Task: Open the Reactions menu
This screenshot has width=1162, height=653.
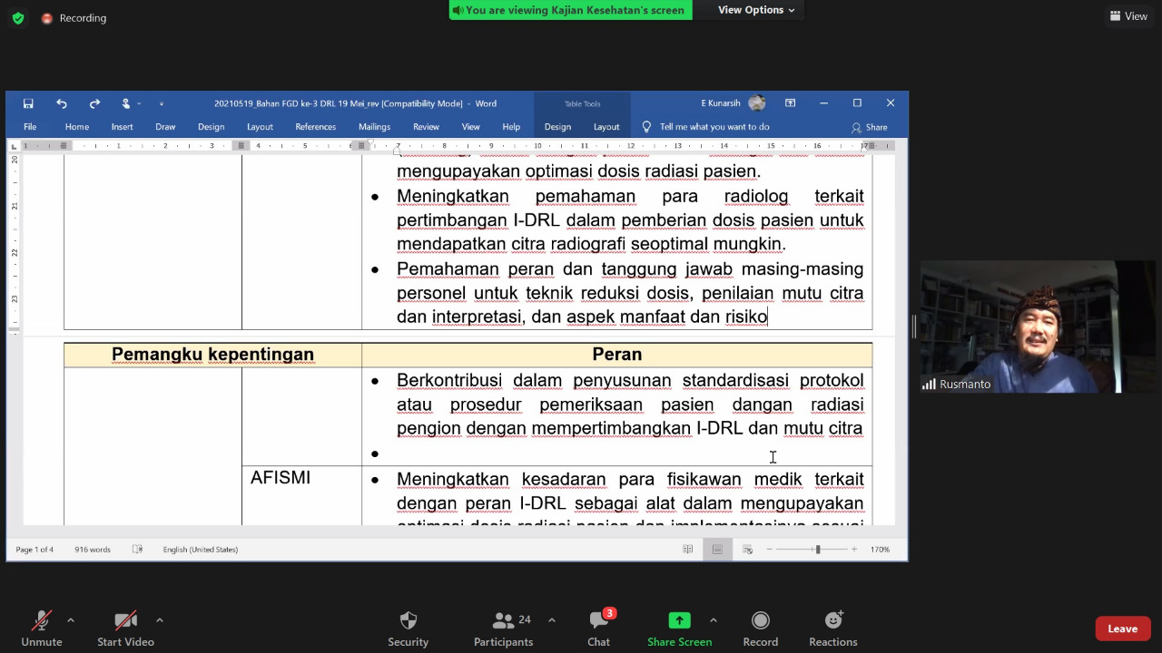Action: click(x=833, y=629)
